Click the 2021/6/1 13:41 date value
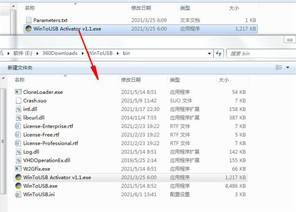296x212 pixels. click(139, 194)
